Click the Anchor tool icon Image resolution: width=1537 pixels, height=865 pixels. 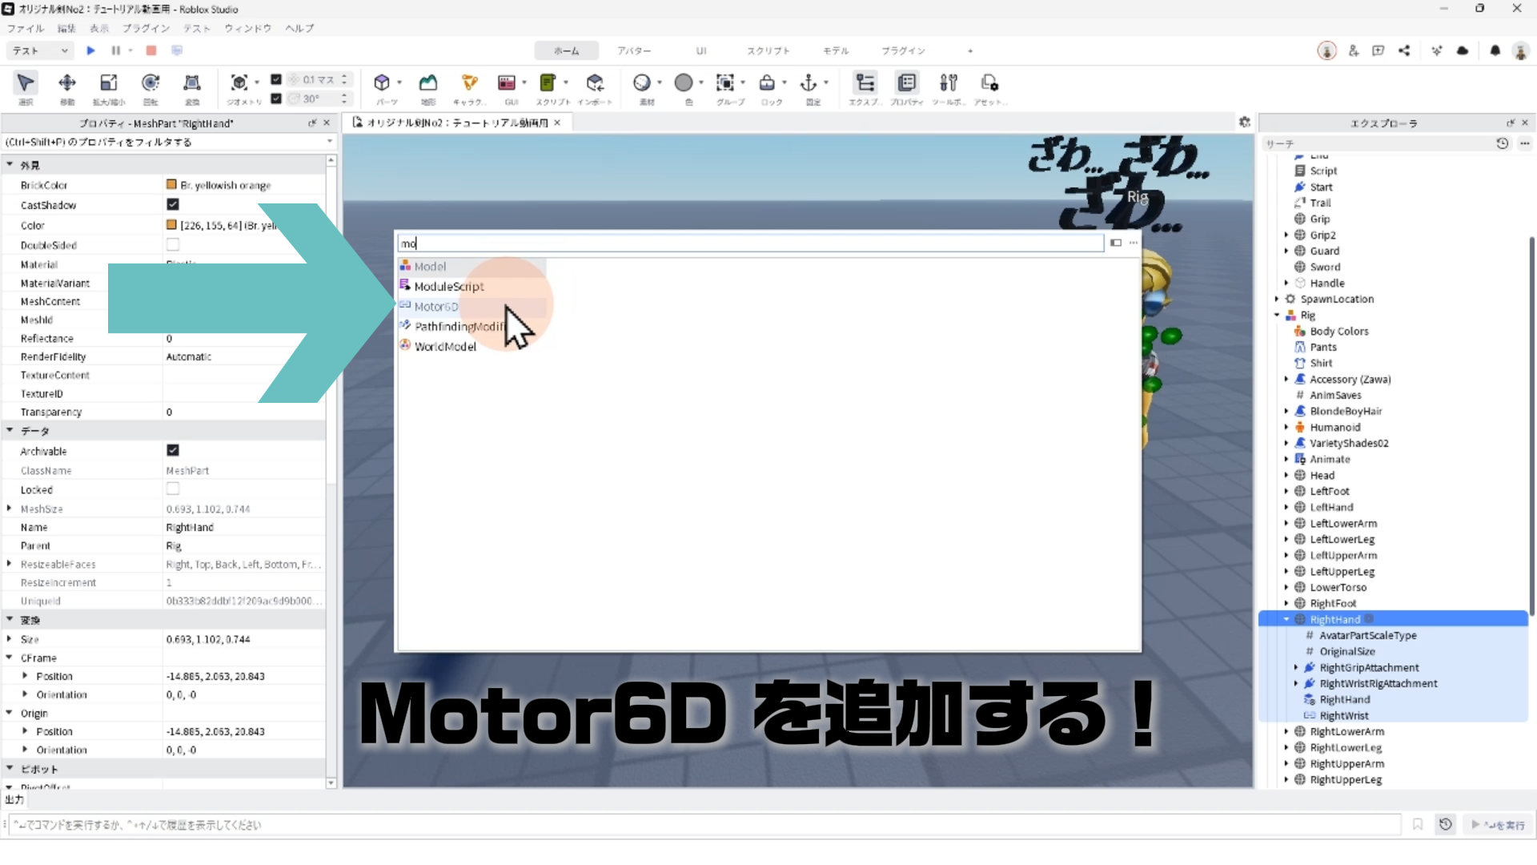pos(809,83)
